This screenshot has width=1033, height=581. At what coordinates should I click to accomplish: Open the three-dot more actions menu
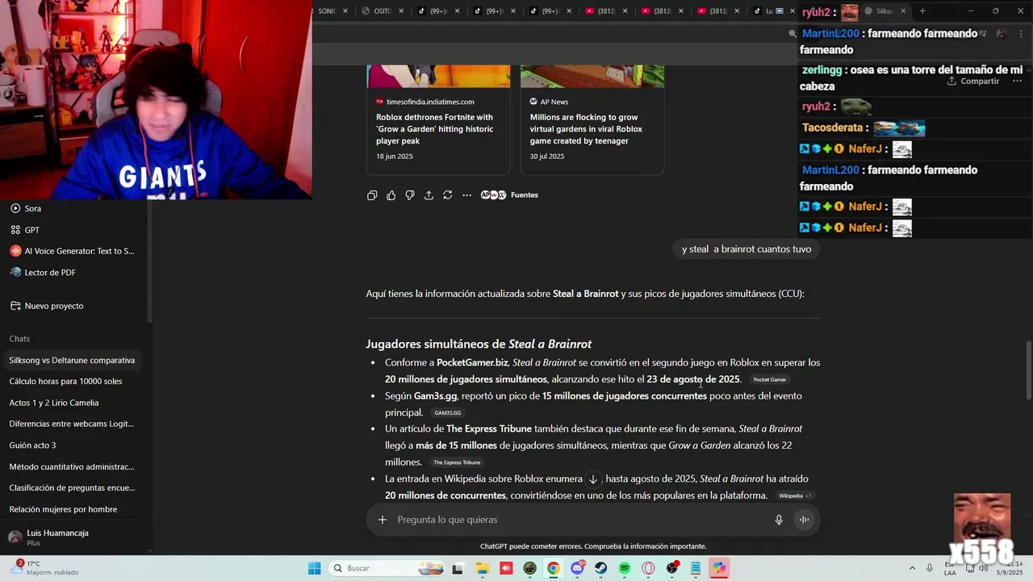point(466,195)
